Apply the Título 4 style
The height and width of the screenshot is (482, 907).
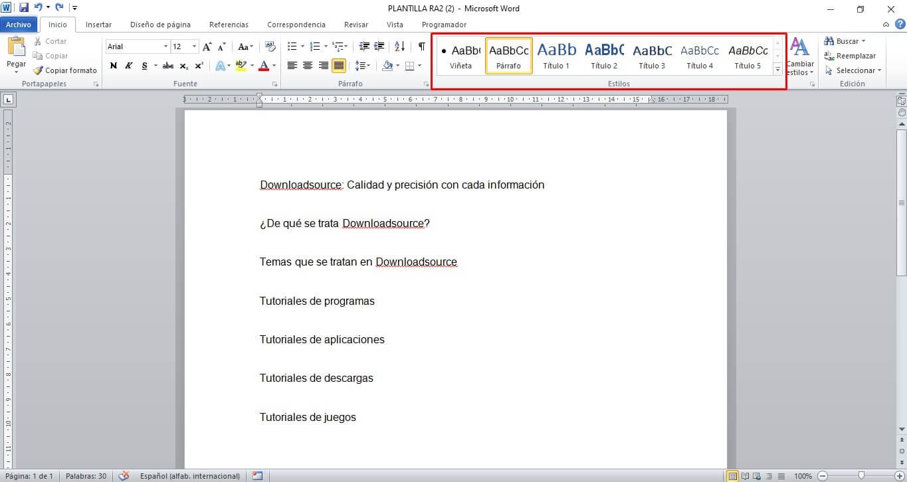tap(700, 56)
